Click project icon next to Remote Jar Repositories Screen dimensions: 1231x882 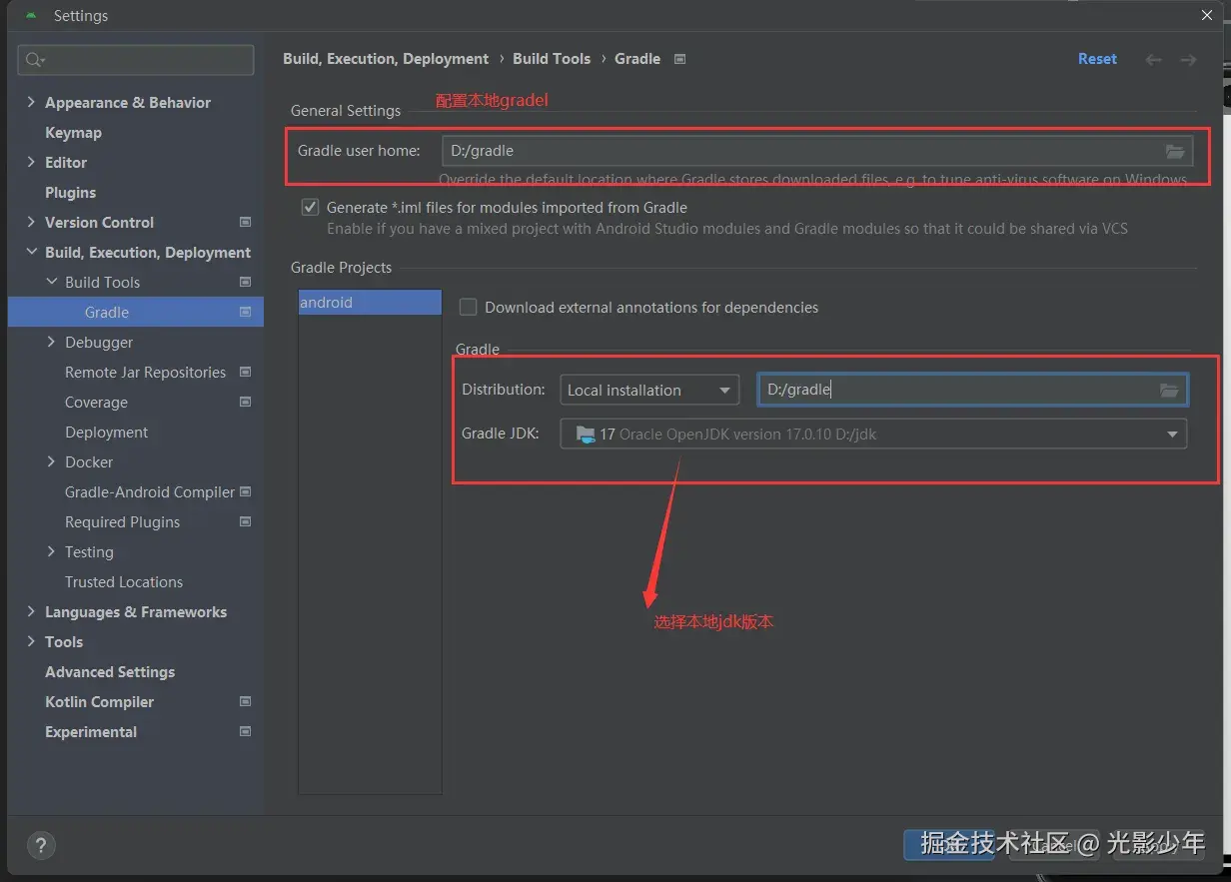point(246,372)
